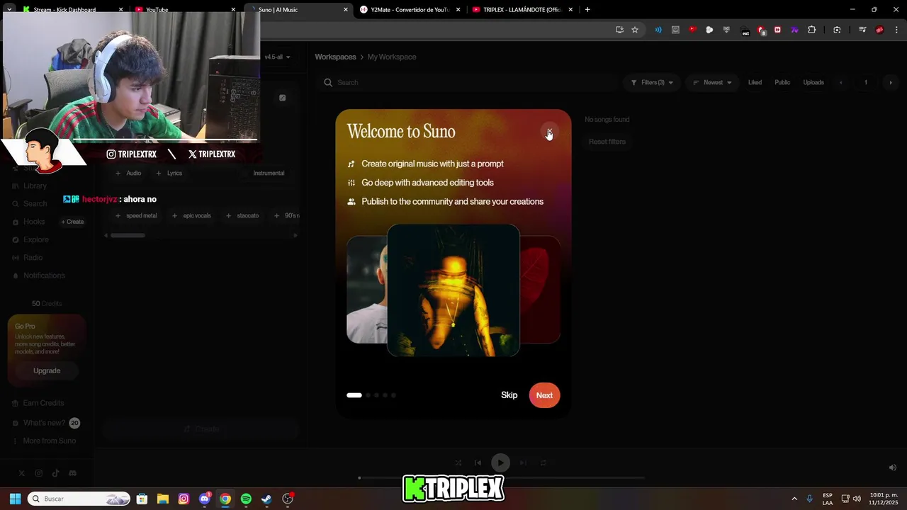Open File Explorer from the taskbar
This screenshot has width=907, height=510.
(x=162, y=499)
